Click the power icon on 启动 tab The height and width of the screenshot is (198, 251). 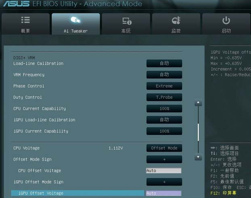point(226,20)
